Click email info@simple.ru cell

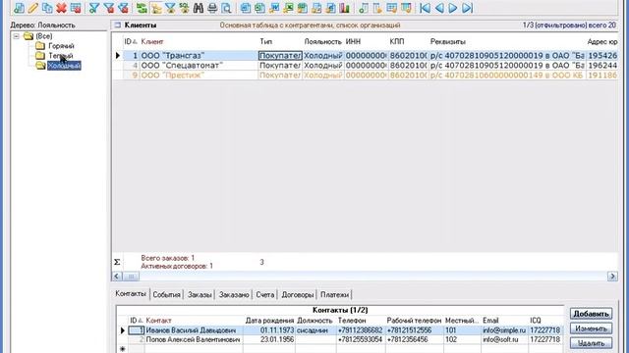[504, 330]
